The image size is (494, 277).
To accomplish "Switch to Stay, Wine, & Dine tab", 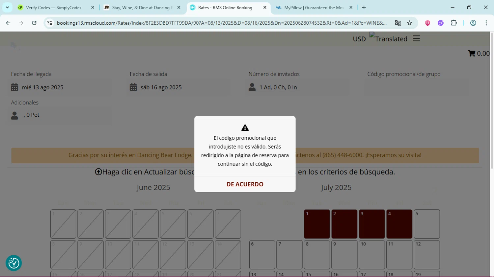I will (142, 8).
